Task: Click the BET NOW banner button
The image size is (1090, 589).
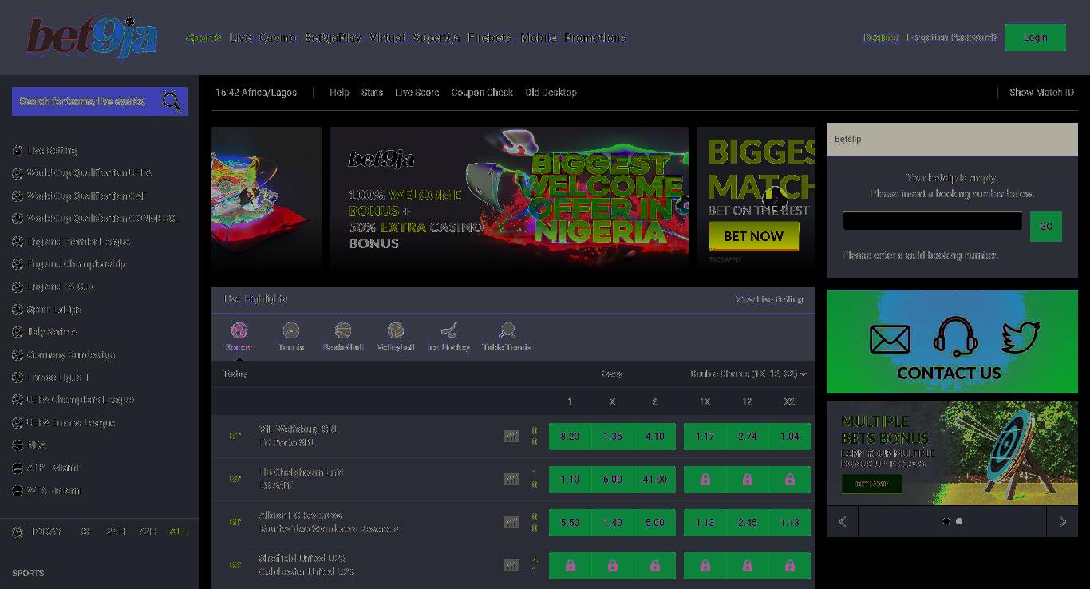Action: tap(753, 236)
